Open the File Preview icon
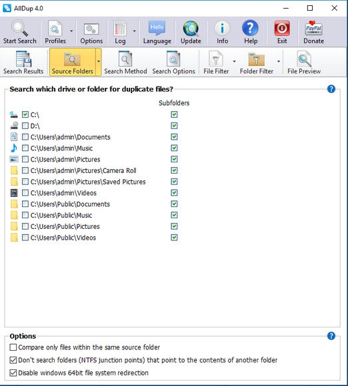The width and height of the screenshot is (348, 386). (304, 59)
